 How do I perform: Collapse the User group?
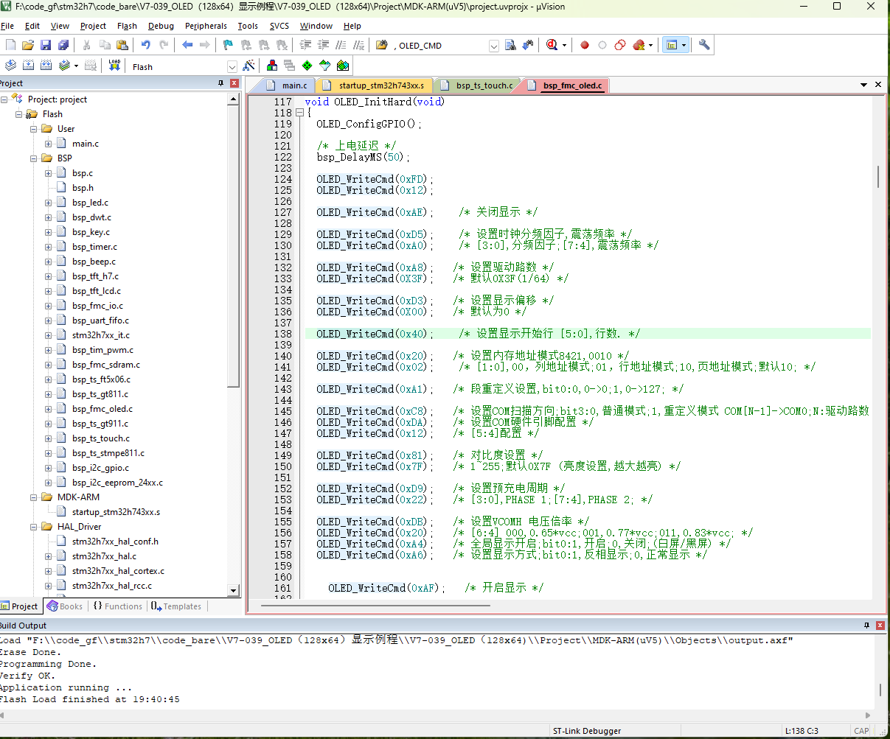pyautogui.click(x=33, y=129)
